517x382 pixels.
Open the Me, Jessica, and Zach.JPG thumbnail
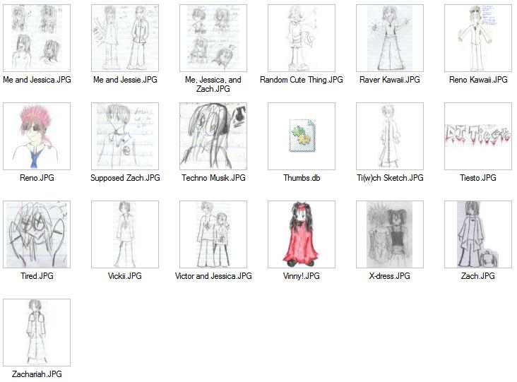pos(213,38)
